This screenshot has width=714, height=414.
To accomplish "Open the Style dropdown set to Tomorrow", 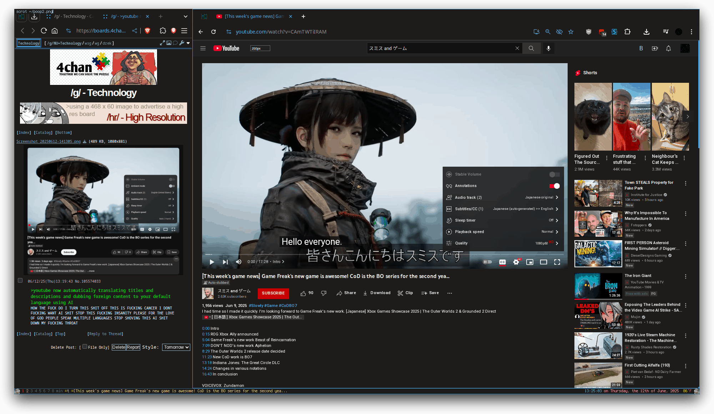I will pyautogui.click(x=176, y=347).
